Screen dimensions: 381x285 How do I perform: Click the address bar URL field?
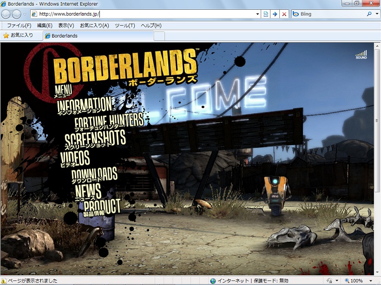click(146, 14)
